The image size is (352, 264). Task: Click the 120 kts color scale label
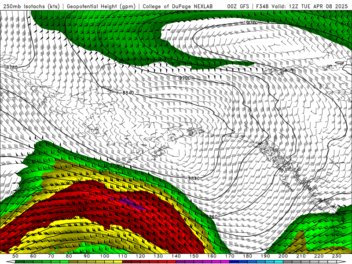[140, 256]
